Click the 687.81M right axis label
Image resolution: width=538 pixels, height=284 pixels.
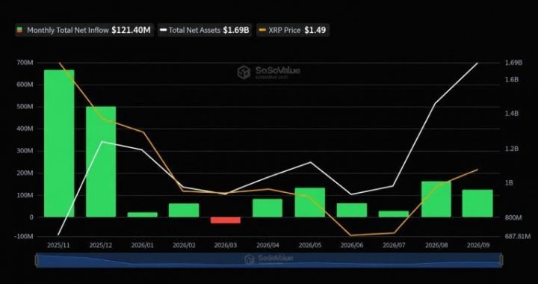coord(518,236)
